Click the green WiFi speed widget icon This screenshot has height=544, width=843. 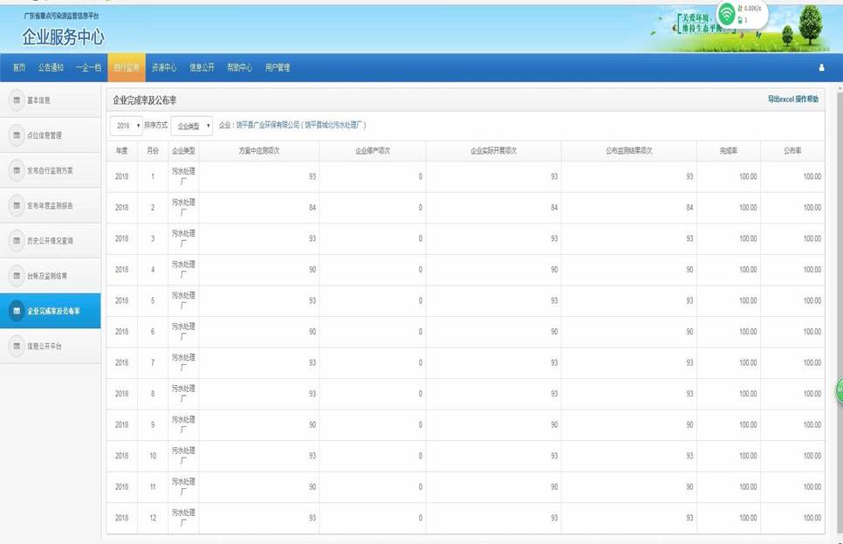pos(727,12)
